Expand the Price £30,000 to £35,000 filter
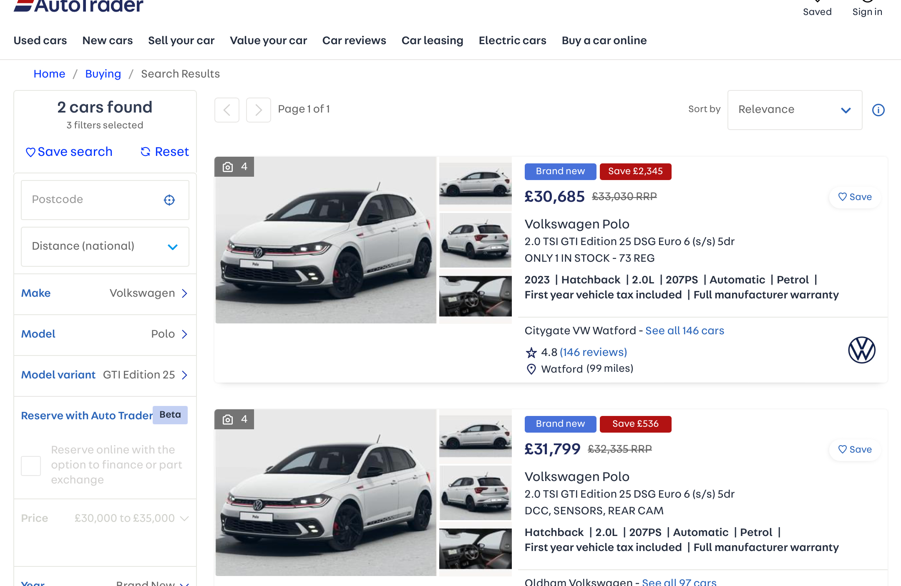 click(105, 518)
